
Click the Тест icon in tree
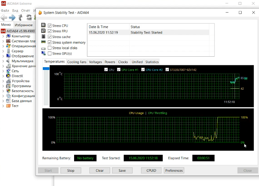(8, 106)
